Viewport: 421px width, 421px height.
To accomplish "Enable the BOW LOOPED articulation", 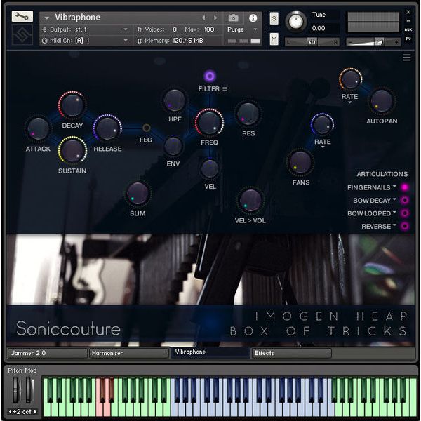I will click(x=405, y=213).
